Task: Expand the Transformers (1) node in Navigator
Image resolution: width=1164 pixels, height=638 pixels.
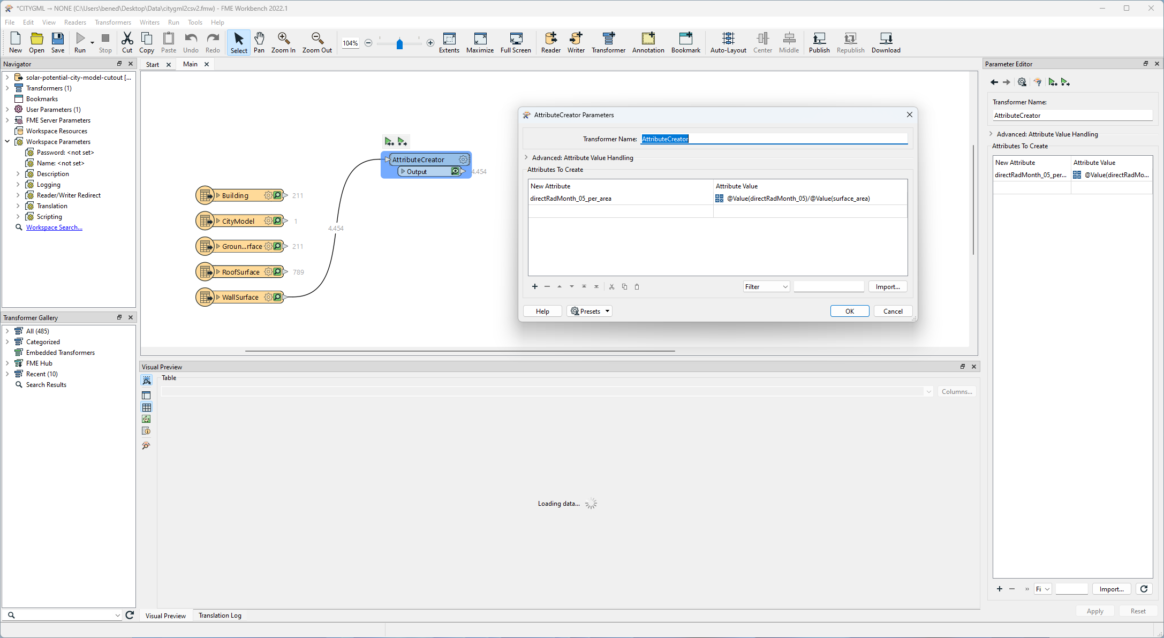Action: coord(7,88)
